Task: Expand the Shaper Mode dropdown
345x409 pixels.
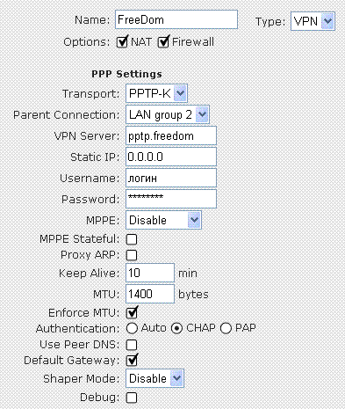Action: [155, 378]
